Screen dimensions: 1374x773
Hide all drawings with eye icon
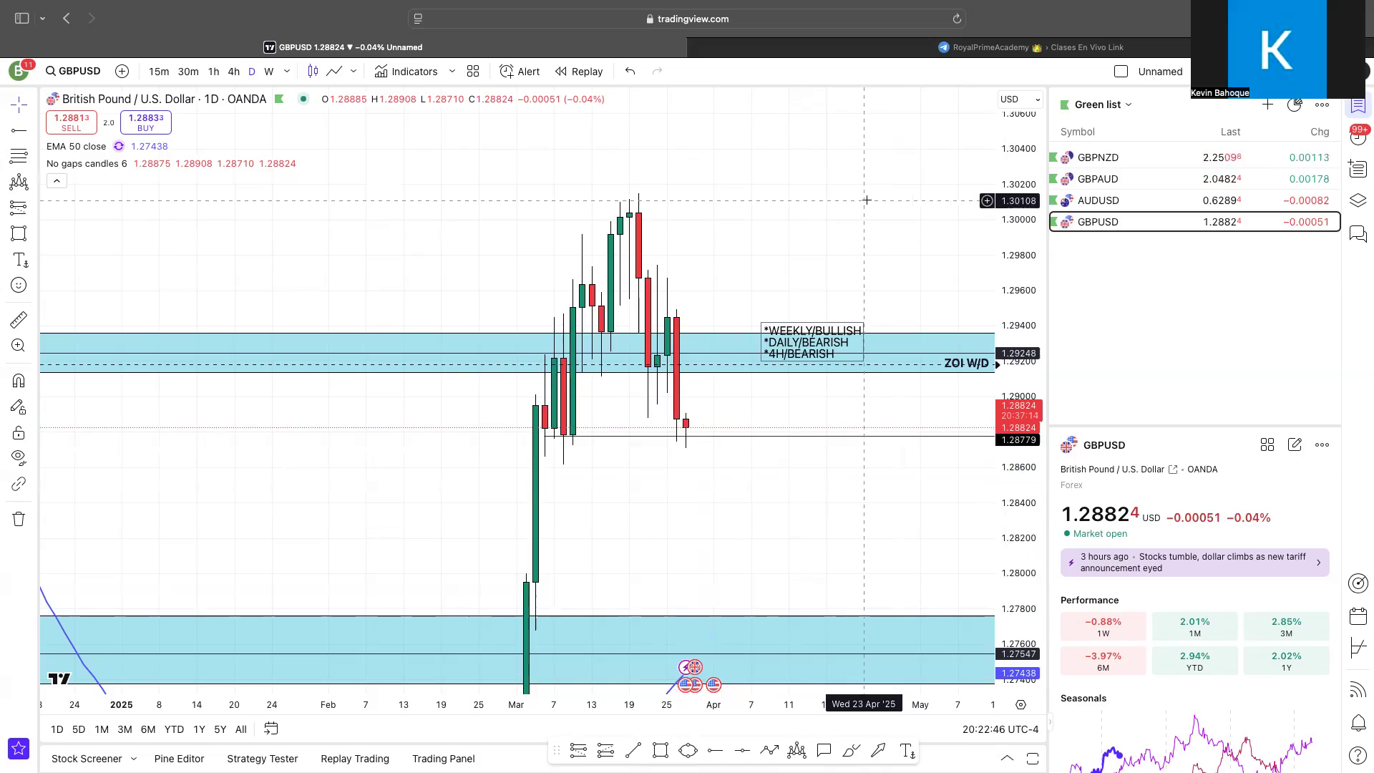point(19,457)
